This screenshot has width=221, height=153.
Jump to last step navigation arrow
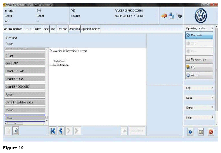pyautogui.click(x=77, y=131)
